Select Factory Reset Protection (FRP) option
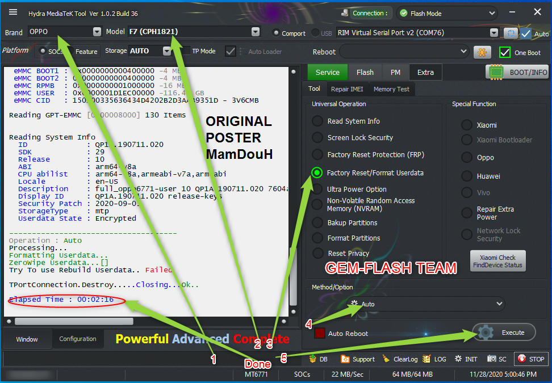 [x=317, y=154]
